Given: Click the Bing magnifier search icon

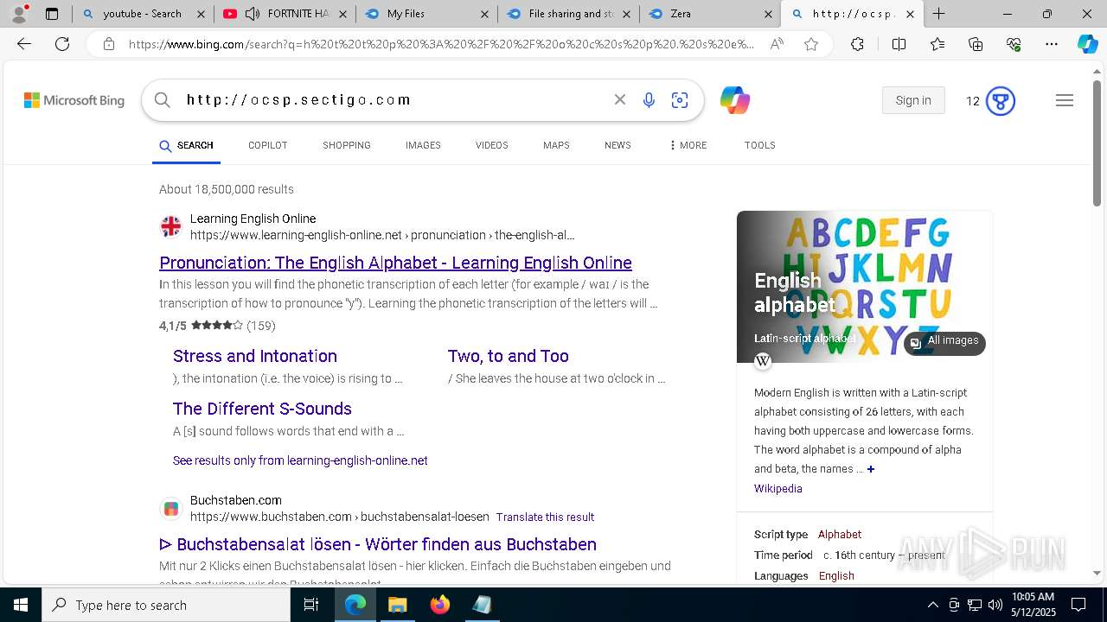Looking at the screenshot, I should coord(163,100).
